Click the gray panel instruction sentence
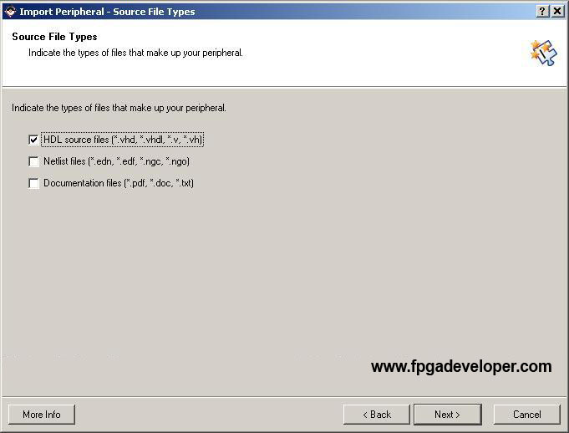This screenshot has height=433, width=569. [x=119, y=108]
